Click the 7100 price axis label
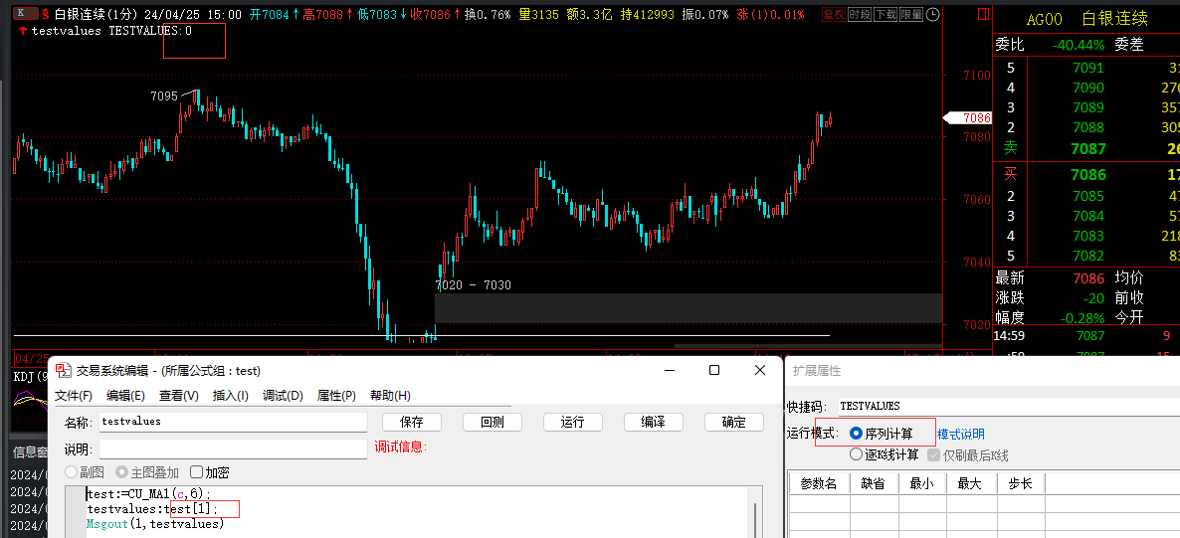This screenshot has height=538, width=1180. tap(977, 75)
